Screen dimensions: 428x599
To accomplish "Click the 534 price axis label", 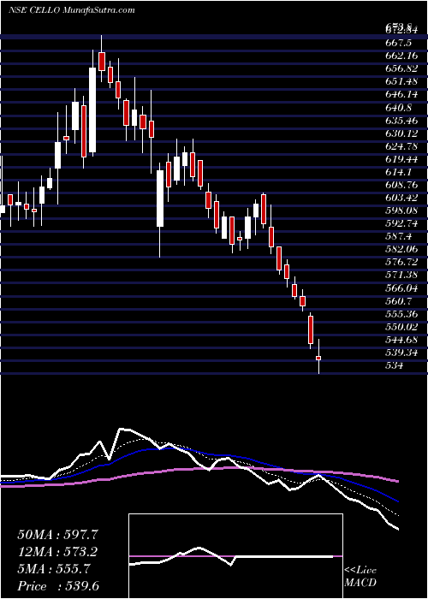I will click(x=394, y=365).
